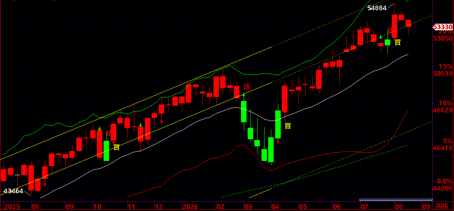This screenshot has height=211, width=454.
Task: Click the 05 month label on date axis
Action: (303, 207)
